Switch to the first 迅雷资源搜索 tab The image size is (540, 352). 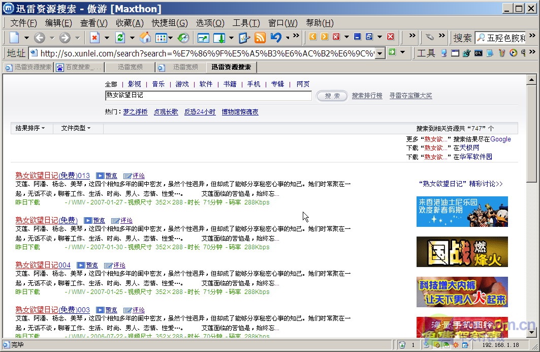tap(28, 67)
